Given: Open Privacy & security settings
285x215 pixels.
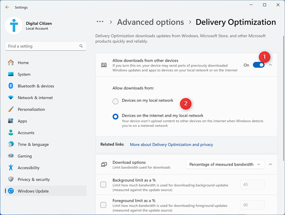Looking at the screenshot, I should tap(46, 179).
